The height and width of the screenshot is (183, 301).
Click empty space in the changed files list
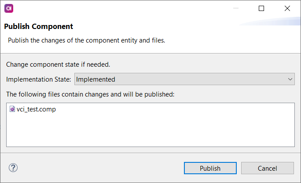point(150,131)
